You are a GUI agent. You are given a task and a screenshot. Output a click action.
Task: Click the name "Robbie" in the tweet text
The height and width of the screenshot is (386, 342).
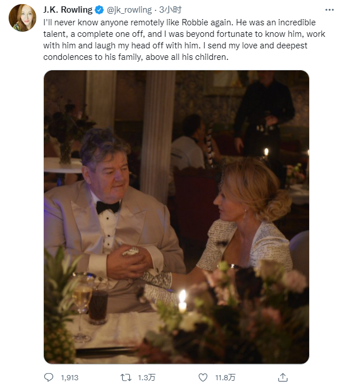point(195,22)
